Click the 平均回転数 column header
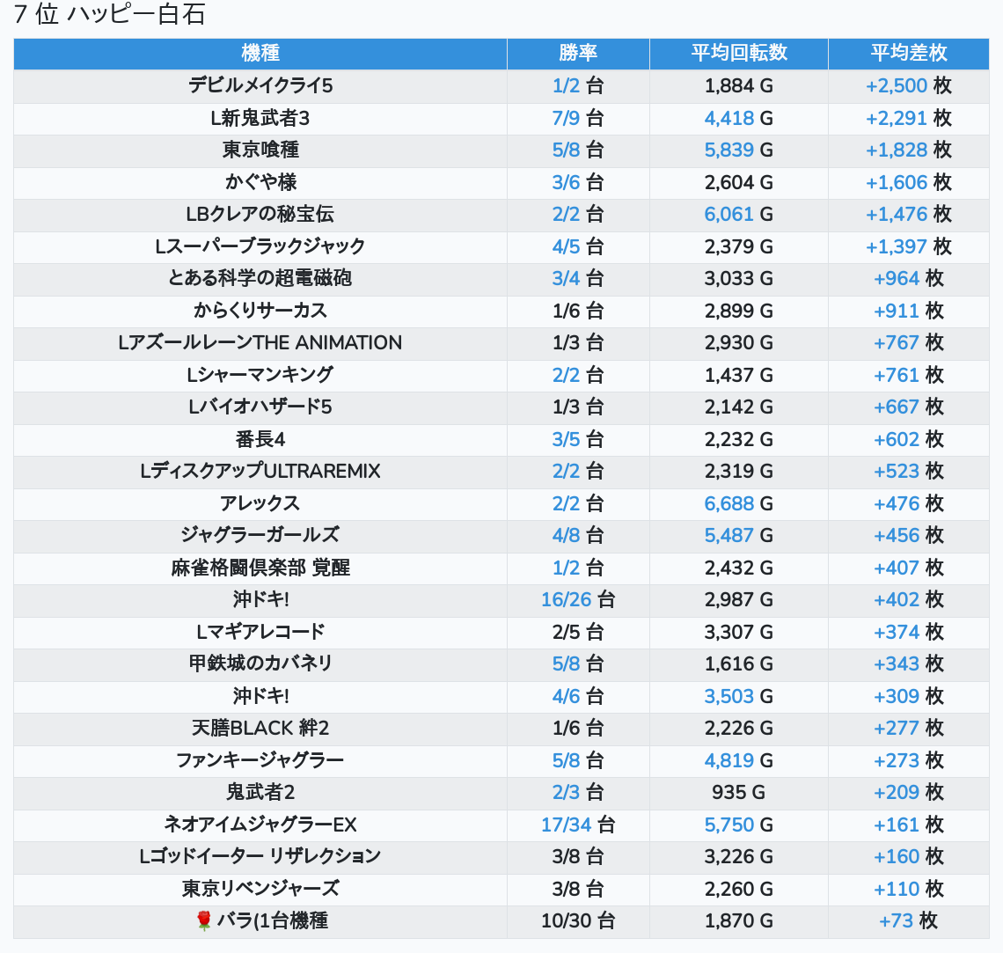This screenshot has width=1003, height=953. click(x=739, y=53)
